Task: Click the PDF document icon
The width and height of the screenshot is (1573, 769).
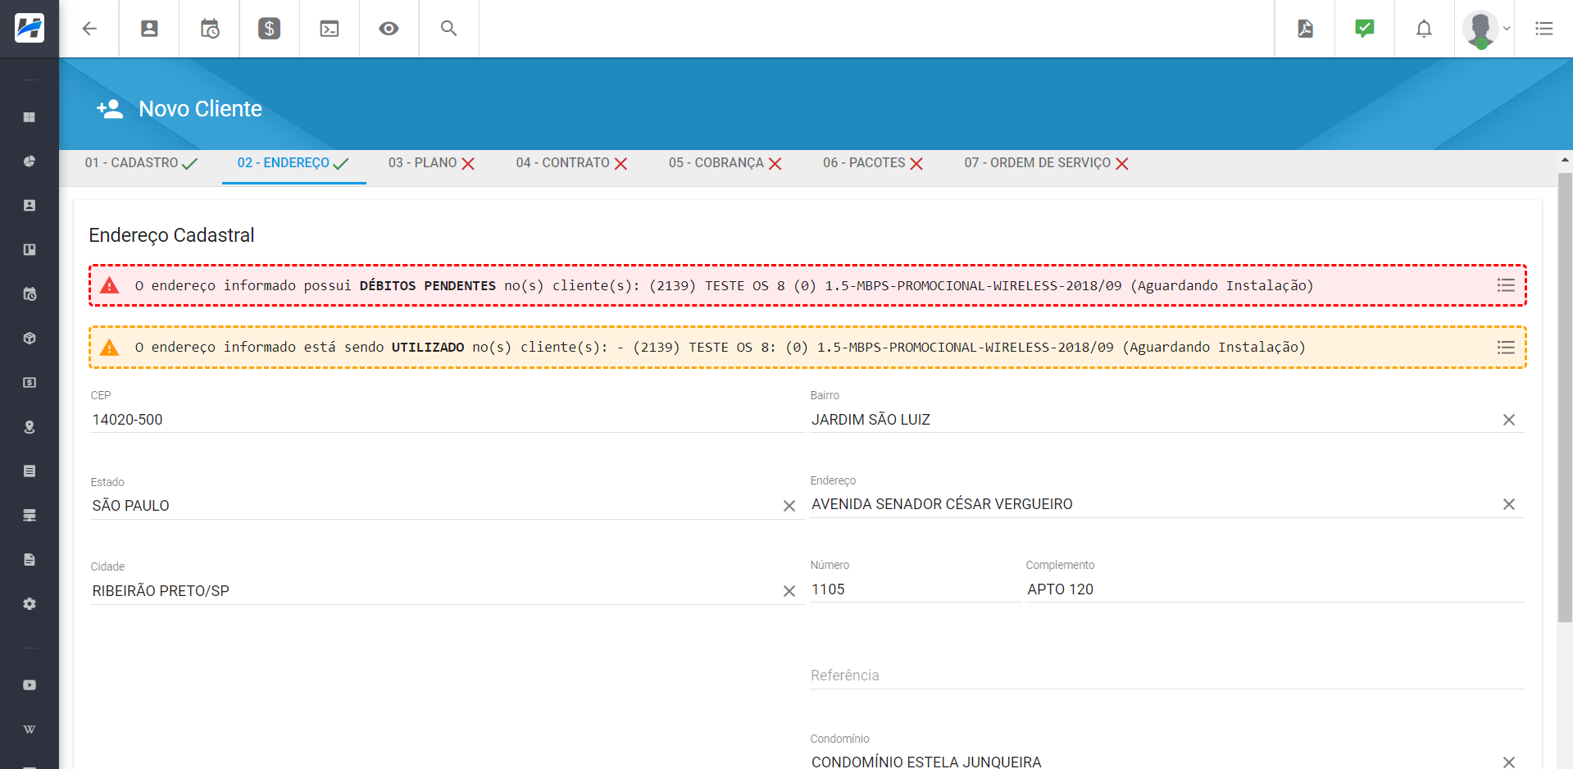Action: (x=1305, y=29)
